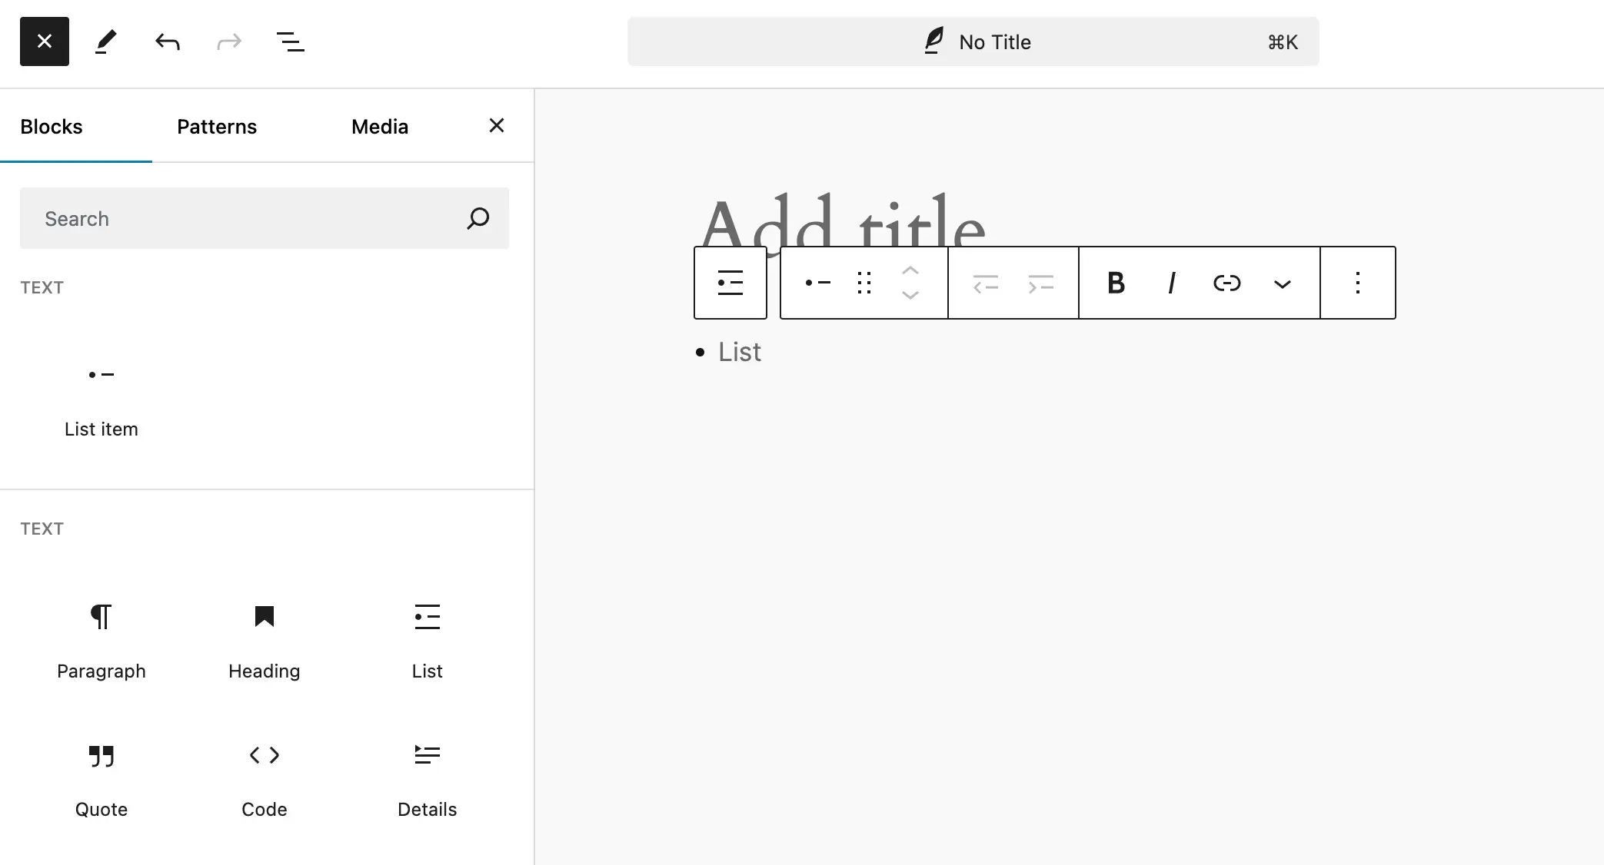Click the Blocks panel search field
The height and width of the screenshot is (865, 1604).
click(x=265, y=218)
